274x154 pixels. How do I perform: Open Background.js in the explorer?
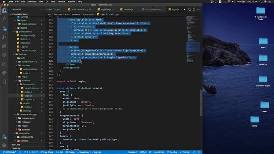[x=27, y=36]
